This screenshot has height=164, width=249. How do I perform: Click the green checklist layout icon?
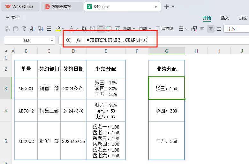coord(109,29)
